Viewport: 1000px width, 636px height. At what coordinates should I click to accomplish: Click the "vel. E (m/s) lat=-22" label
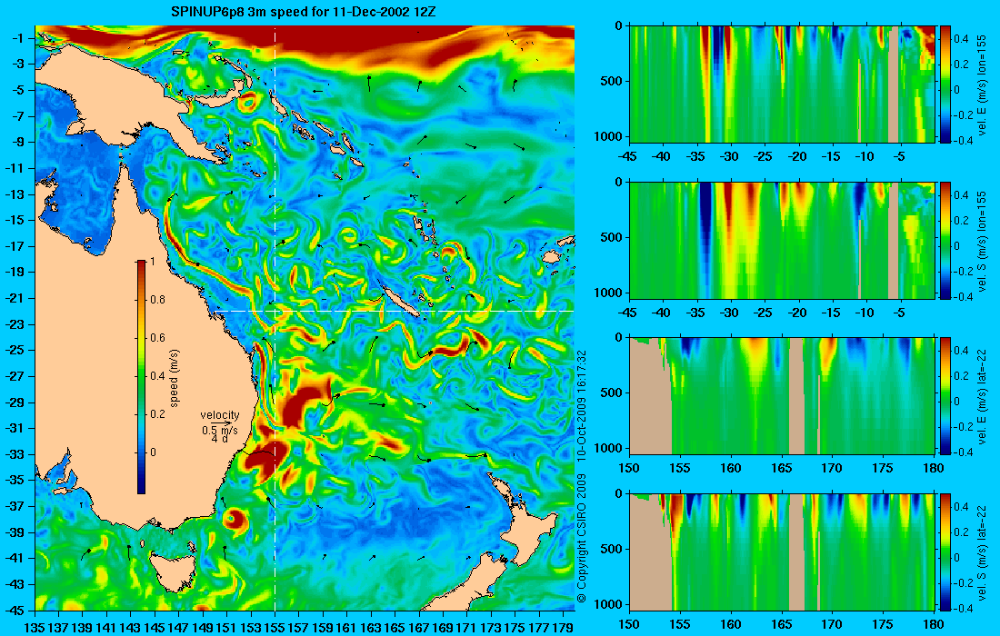982,396
